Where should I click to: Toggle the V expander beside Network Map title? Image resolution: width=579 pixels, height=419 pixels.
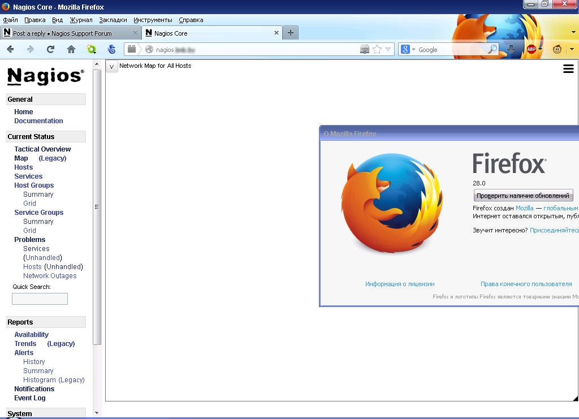click(x=111, y=67)
